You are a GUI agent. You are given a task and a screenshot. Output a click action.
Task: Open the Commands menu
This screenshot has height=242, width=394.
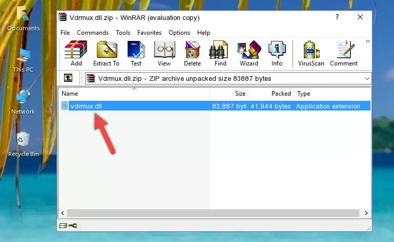pyautogui.click(x=93, y=33)
